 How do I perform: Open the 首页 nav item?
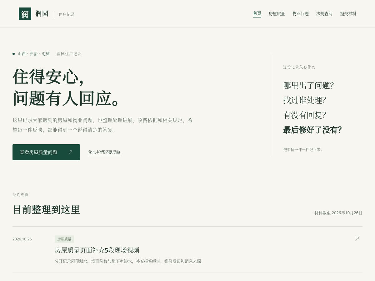point(257,13)
